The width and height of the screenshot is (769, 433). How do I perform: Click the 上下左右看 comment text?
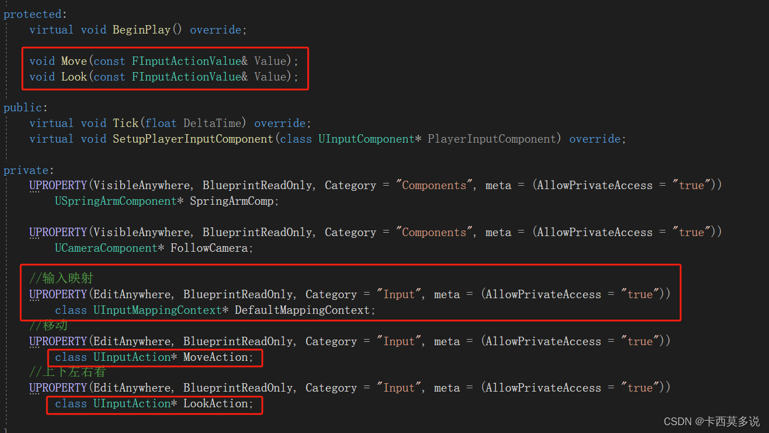click(68, 371)
